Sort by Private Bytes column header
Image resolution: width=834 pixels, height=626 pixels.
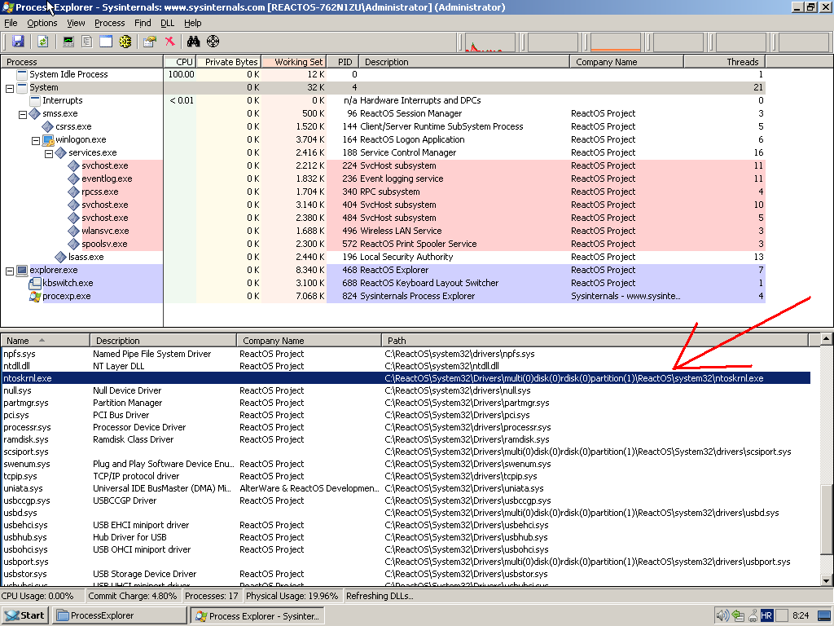[x=229, y=62]
